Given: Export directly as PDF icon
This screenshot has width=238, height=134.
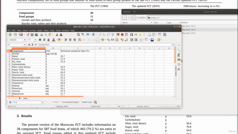Looking at the screenshot, I should pyautogui.click(x=28, y=35).
